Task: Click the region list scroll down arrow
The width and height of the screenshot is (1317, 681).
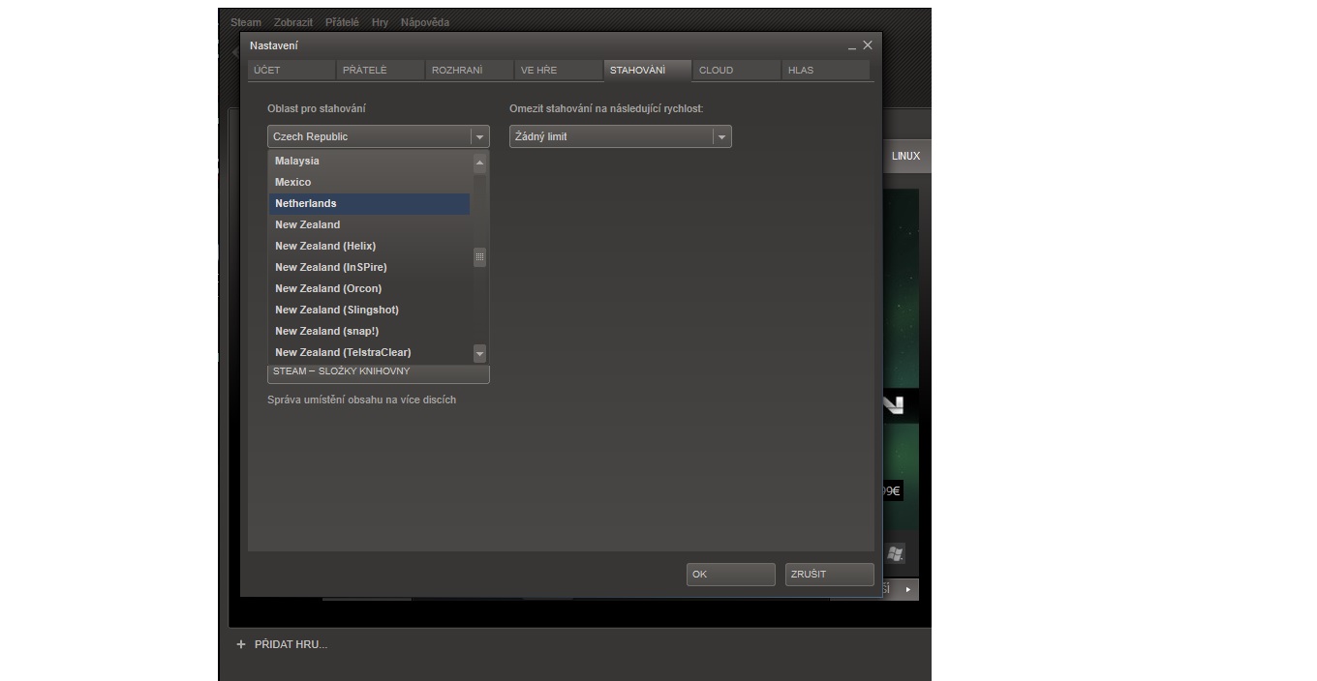Action: coord(478,353)
